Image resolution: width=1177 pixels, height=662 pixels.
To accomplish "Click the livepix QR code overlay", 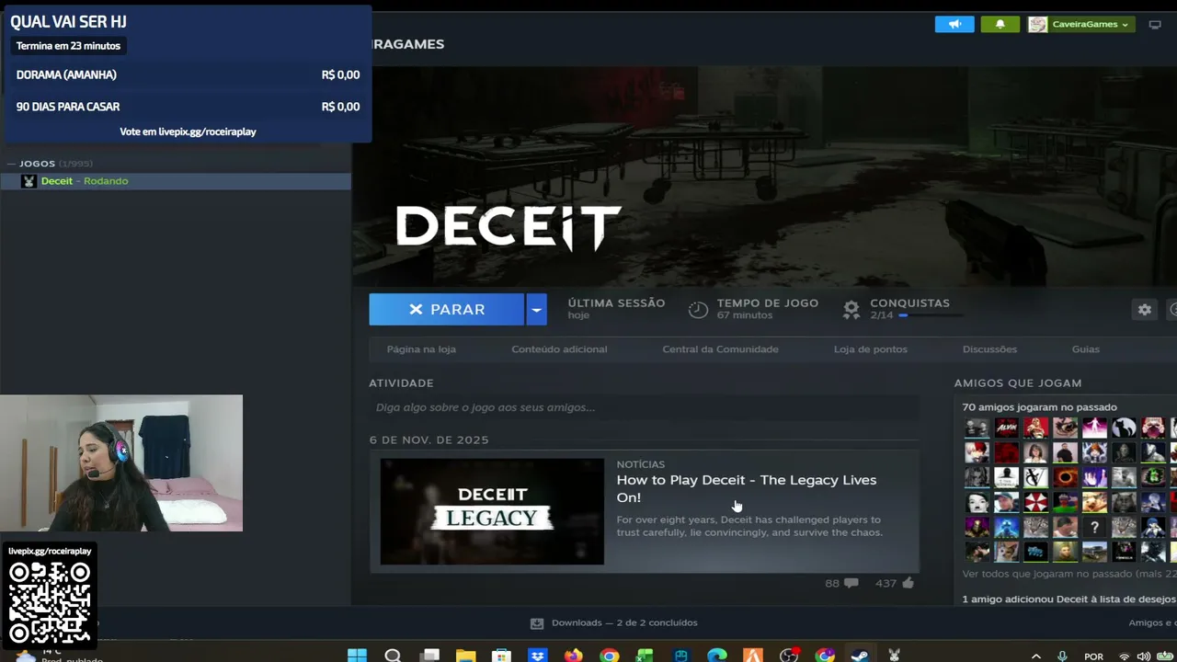I will (50, 602).
